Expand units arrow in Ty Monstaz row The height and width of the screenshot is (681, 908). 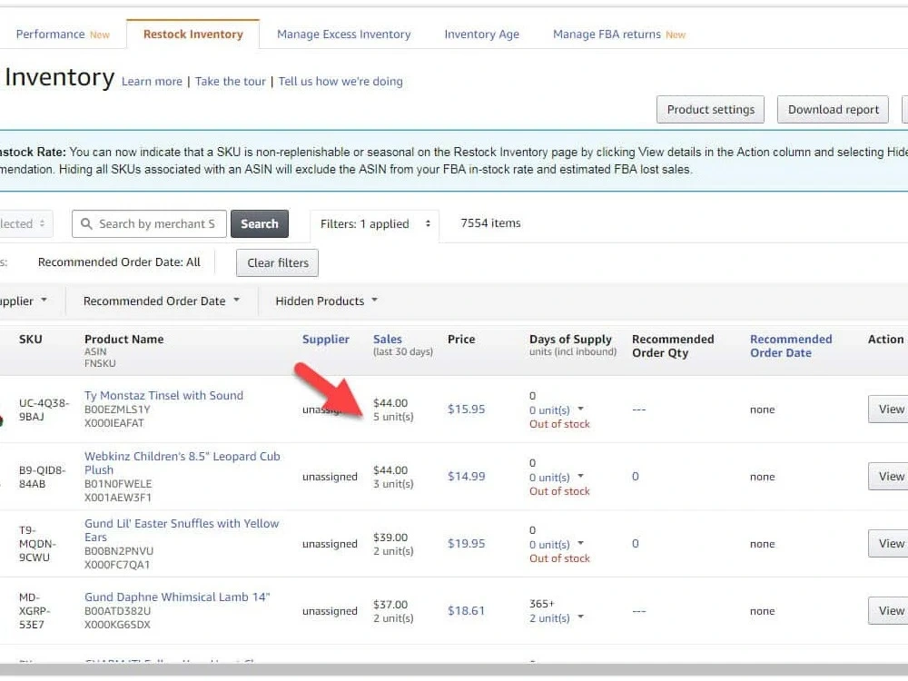click(x=580, y=409)
